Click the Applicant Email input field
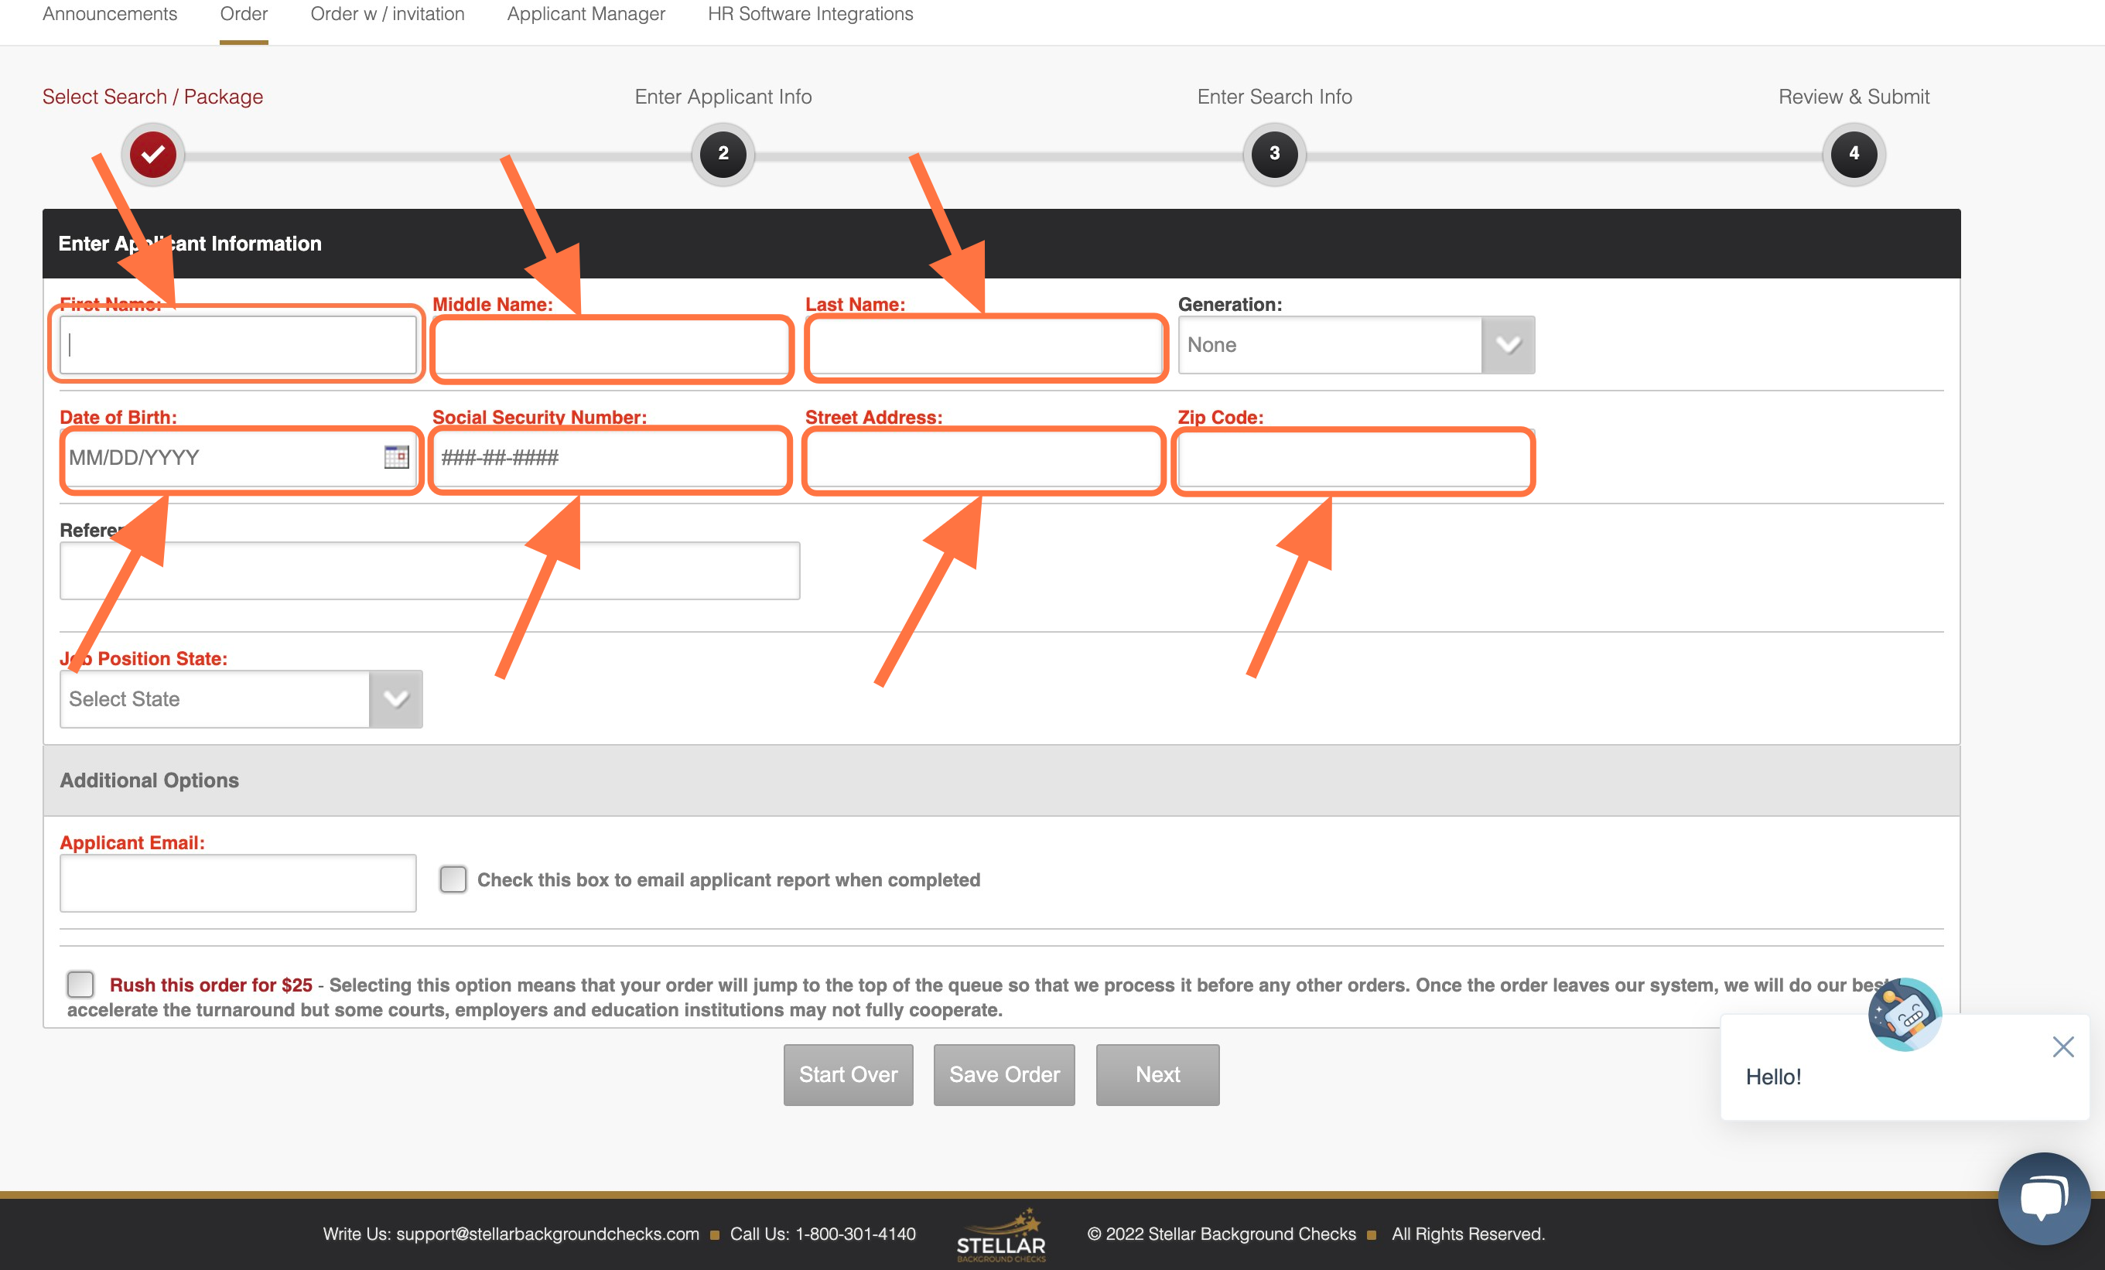Viewport: 2105px width, 1270px height. pos(237,883)
